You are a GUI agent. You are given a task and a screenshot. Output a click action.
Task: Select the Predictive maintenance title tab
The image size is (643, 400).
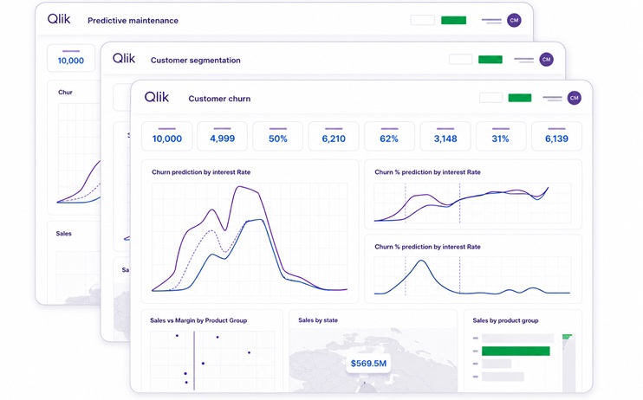coord(133,21)
